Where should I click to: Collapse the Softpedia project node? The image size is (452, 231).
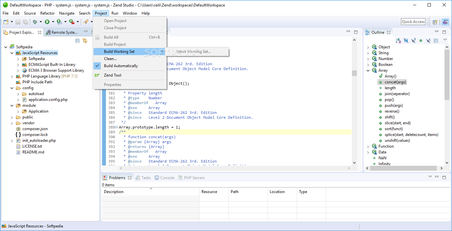tap(6, 47)
